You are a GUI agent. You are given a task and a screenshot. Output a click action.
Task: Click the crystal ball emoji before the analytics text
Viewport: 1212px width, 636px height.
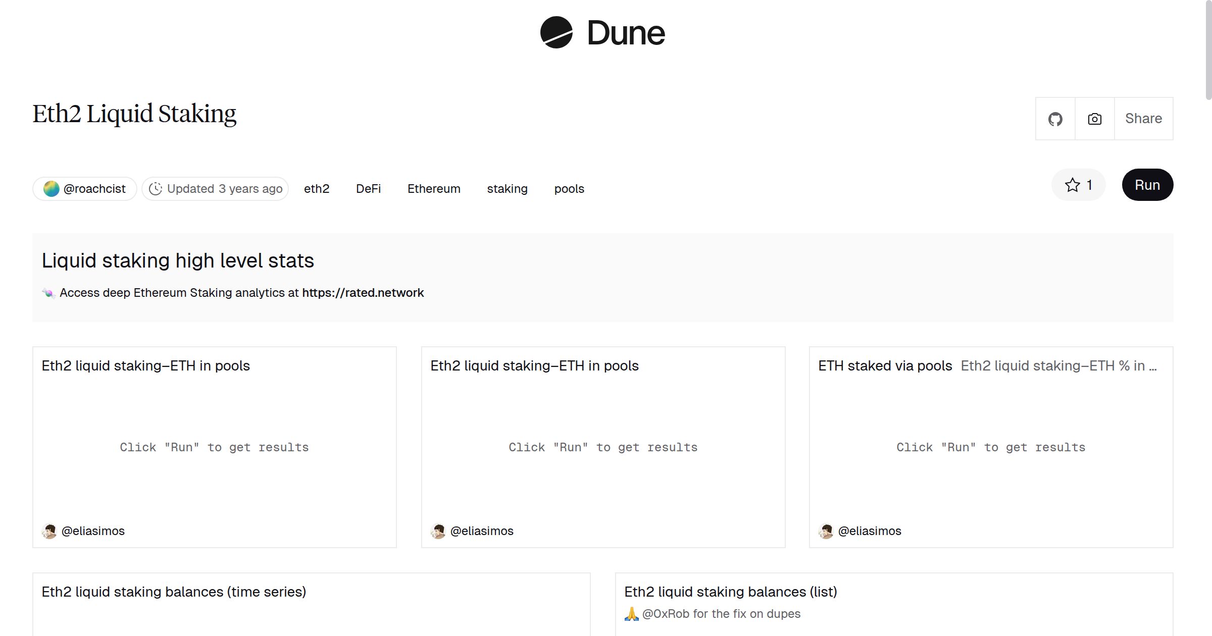tap(49, 292)
